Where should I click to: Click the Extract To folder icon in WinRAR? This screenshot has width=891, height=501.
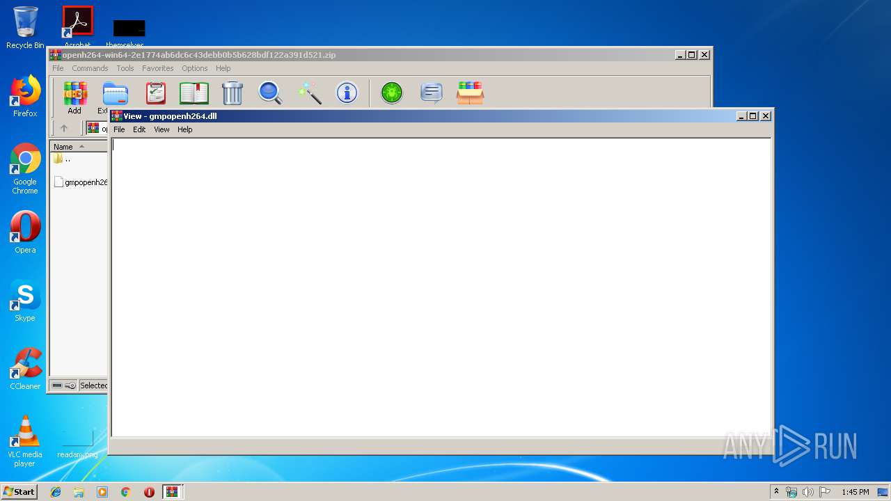tap(116, 93)
